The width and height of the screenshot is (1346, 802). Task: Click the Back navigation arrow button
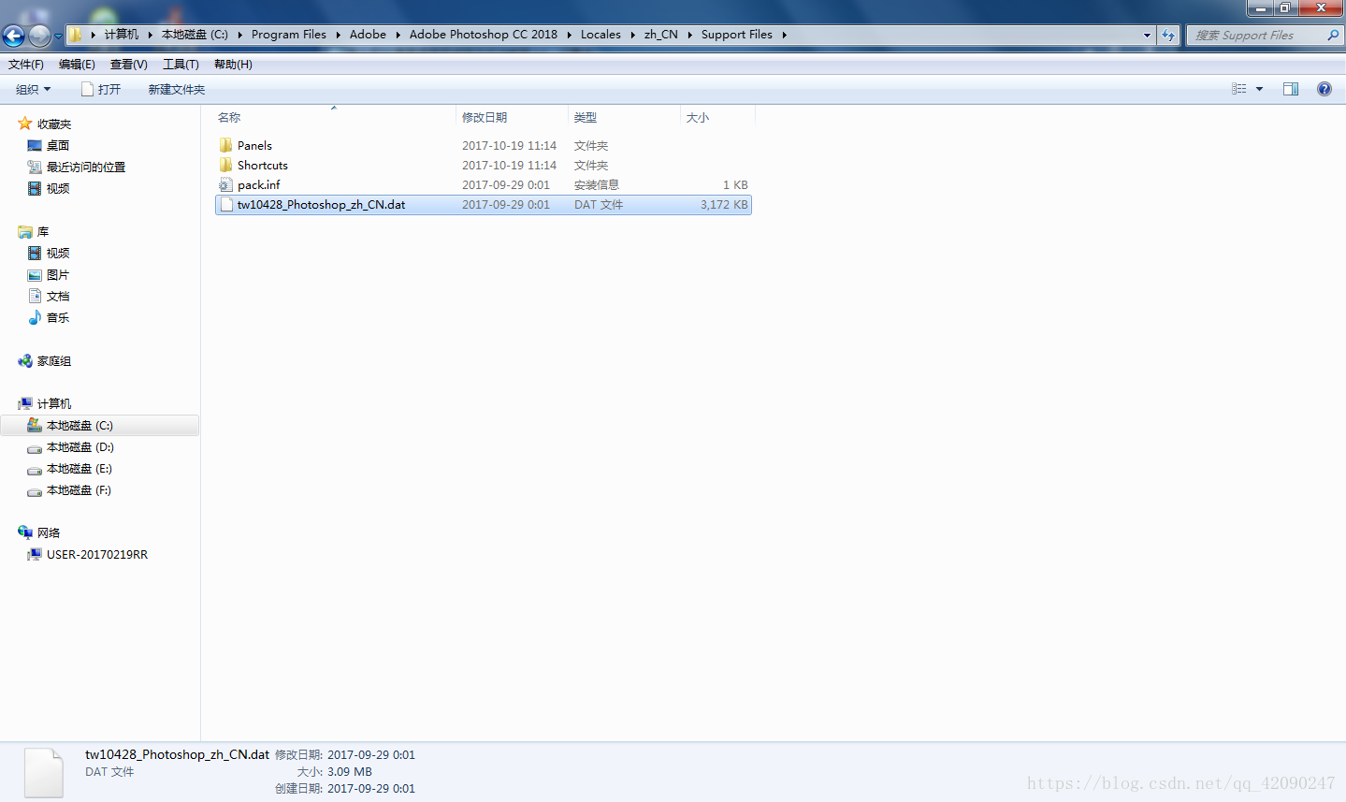point(13,36)
